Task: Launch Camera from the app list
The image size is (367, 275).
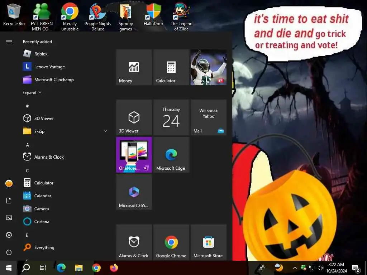Action: (65, 209)
